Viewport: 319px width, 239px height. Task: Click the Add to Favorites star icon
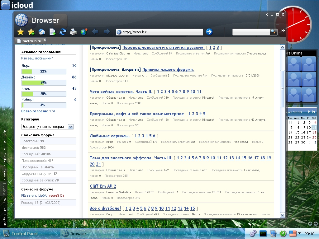[x=31, y=32]
